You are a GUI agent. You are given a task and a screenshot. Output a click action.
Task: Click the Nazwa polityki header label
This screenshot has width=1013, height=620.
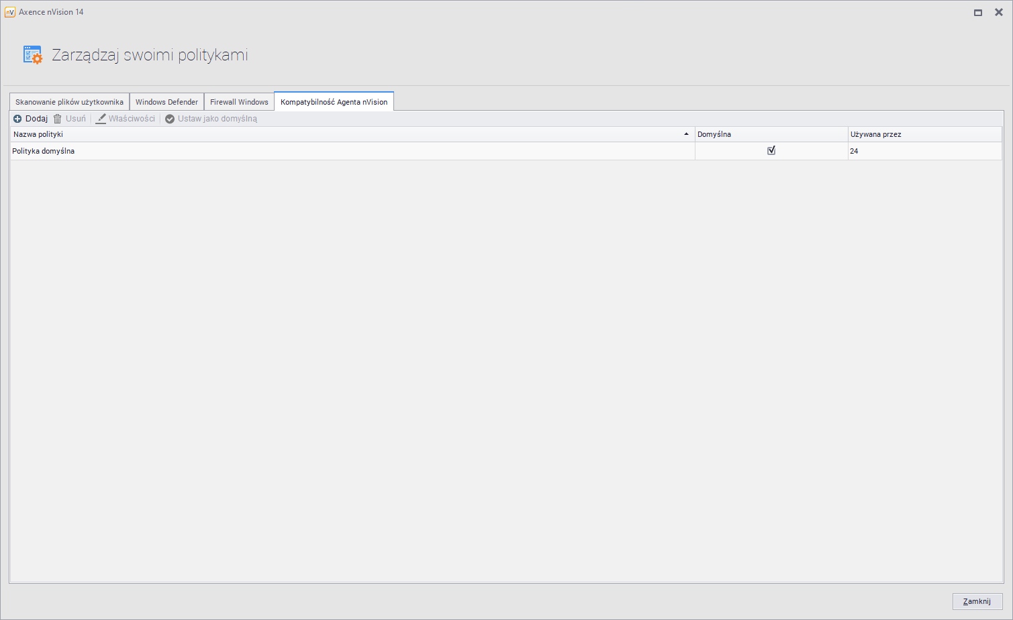coord(38,134)
